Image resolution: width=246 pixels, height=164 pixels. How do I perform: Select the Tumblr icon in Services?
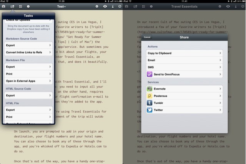click(x=150, y=103)
